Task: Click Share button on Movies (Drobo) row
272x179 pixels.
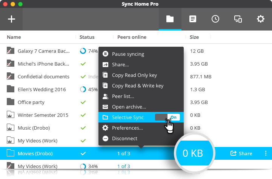Action: tap(241, 153)
